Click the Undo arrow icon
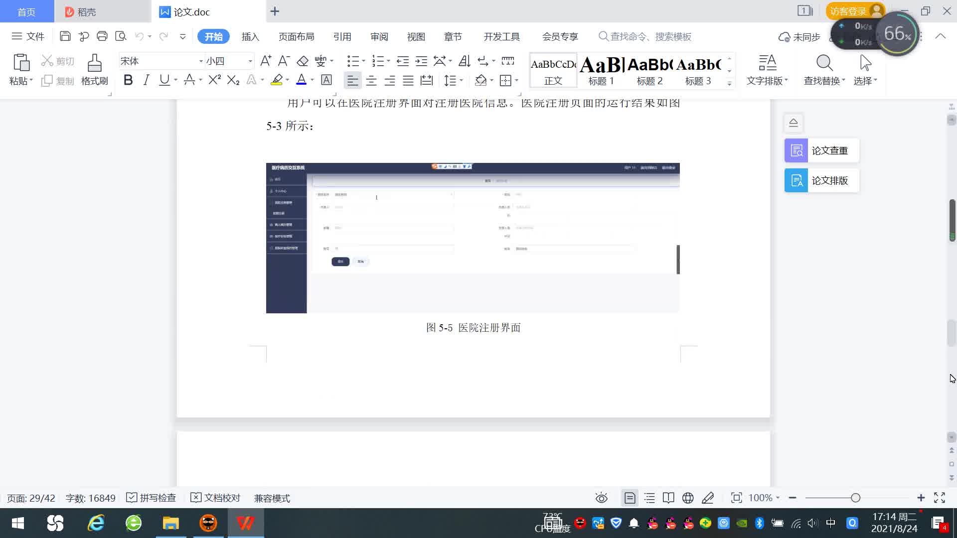The height and width of the screenshot is (538, 957). 140,36
